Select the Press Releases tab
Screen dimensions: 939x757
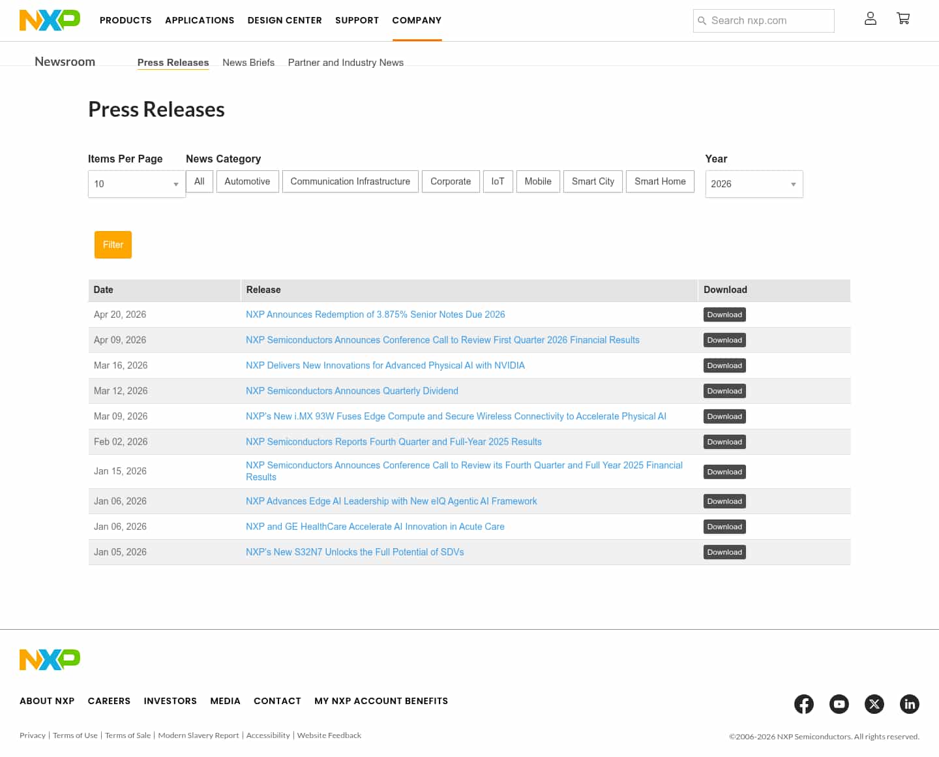tap(173, 63)
